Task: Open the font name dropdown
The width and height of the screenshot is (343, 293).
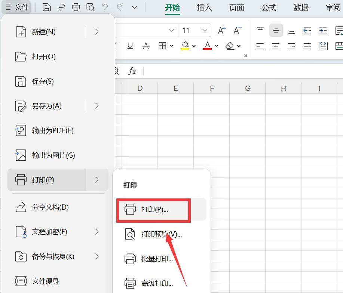Action: pyautogui.click(x=172, y=30)
